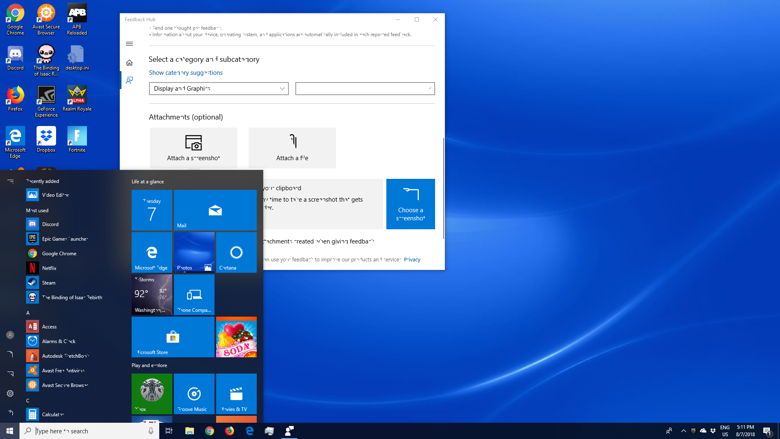Open the Microsoft Store tile

pos(173,337)
